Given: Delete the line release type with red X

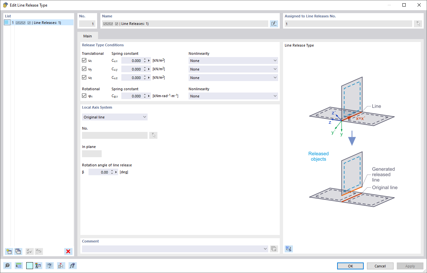Looking at the screenshot, I should click(x=68, y=251).
